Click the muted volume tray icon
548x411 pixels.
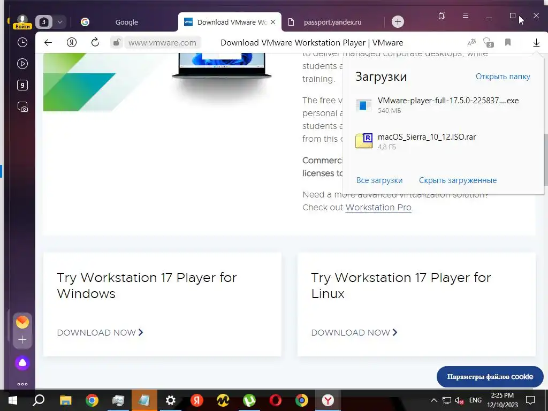coord(459,400)
